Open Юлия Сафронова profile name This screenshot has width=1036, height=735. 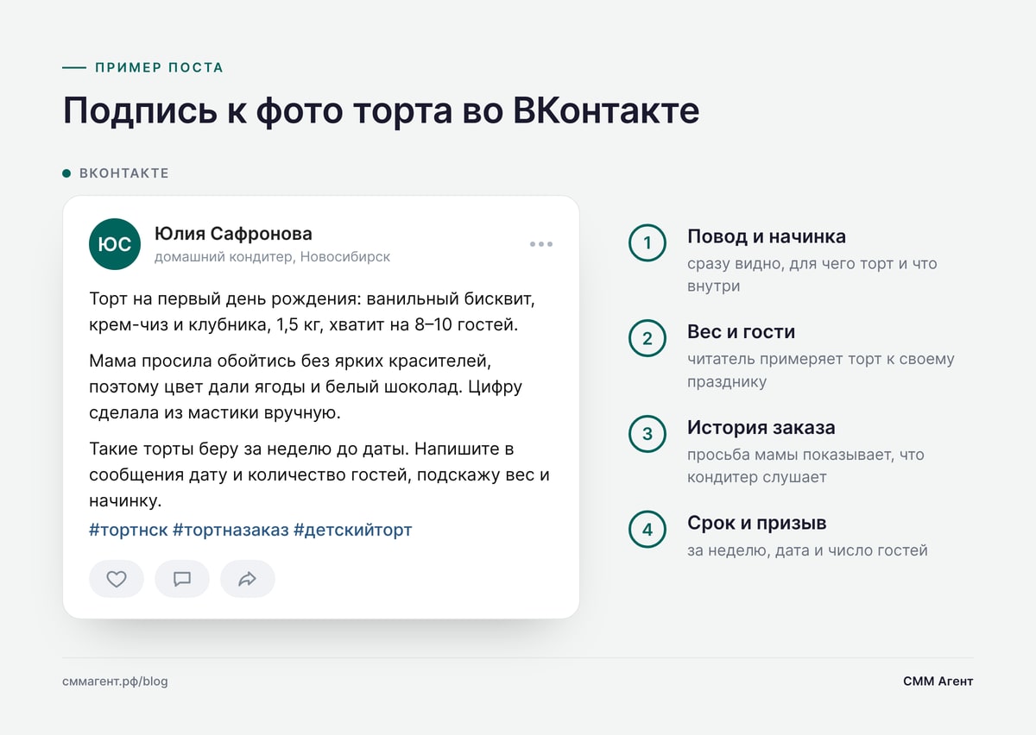233,234
